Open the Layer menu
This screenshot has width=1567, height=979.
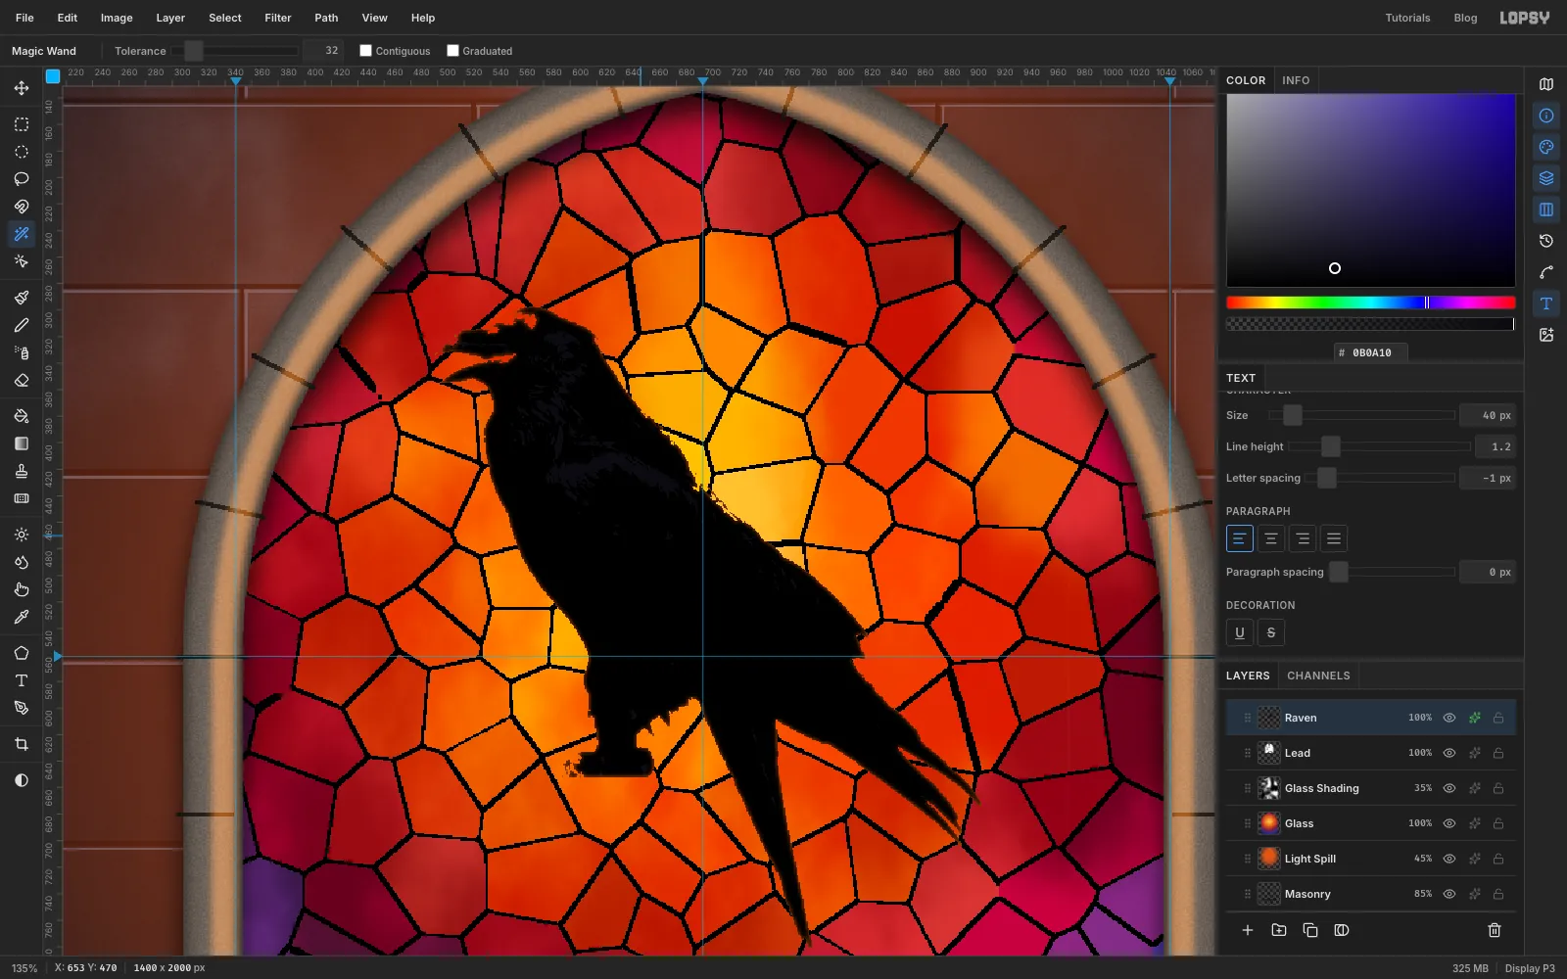coord(170,18)
